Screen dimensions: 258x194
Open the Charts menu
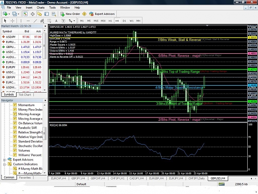(40, 7)
